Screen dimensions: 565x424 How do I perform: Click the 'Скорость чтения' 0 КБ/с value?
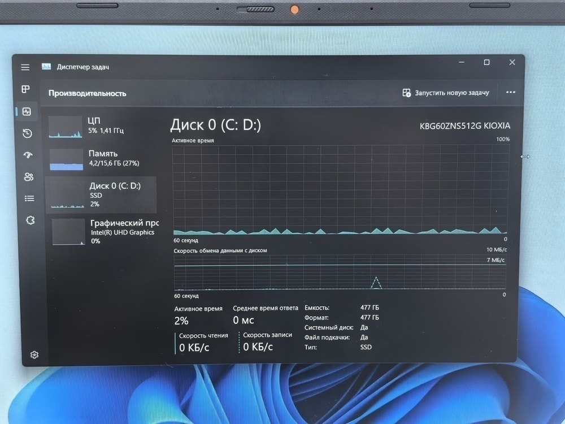pyautogui.click(x=194, y=348)
